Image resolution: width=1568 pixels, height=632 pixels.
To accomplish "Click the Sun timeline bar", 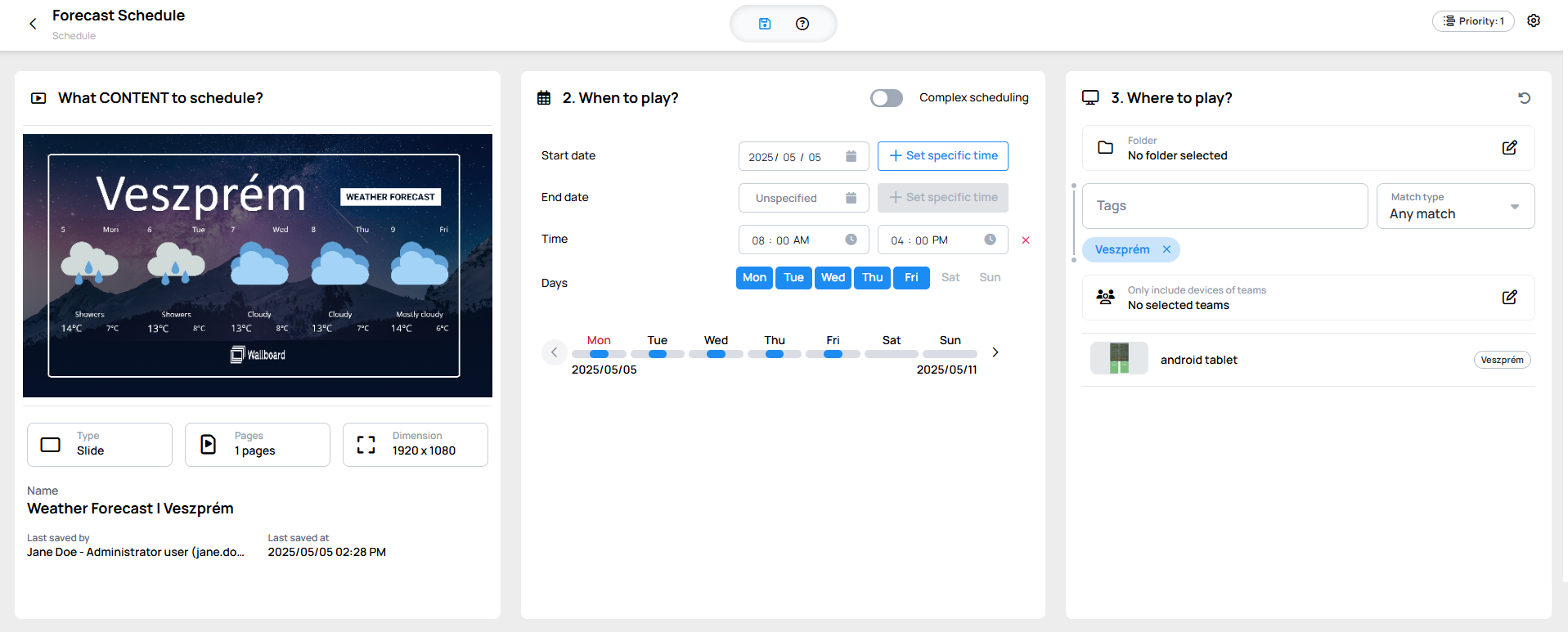I will click(950, 354).
